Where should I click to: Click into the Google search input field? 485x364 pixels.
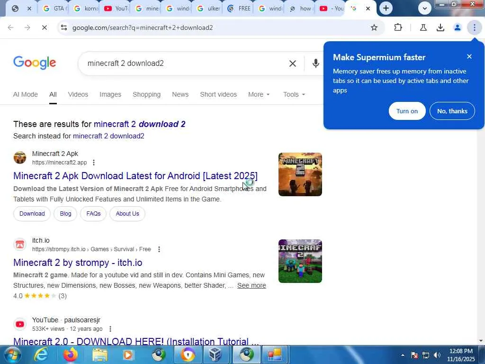click(186, 64)
